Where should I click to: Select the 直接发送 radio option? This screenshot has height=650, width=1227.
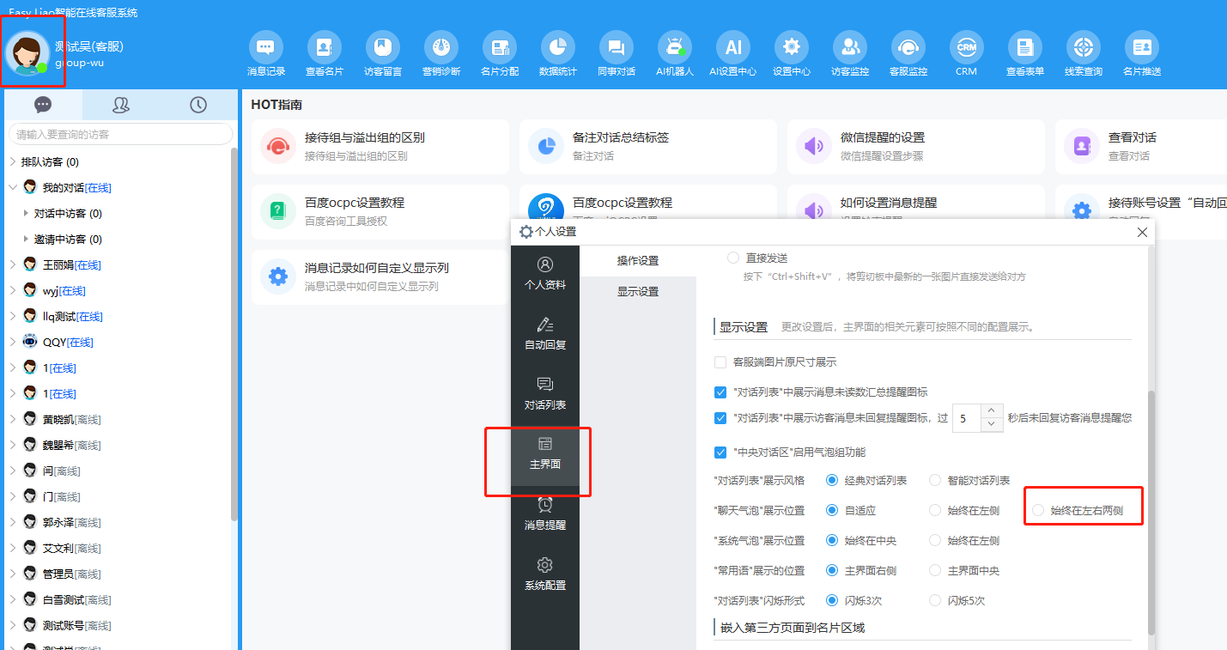tap(732, 258)
